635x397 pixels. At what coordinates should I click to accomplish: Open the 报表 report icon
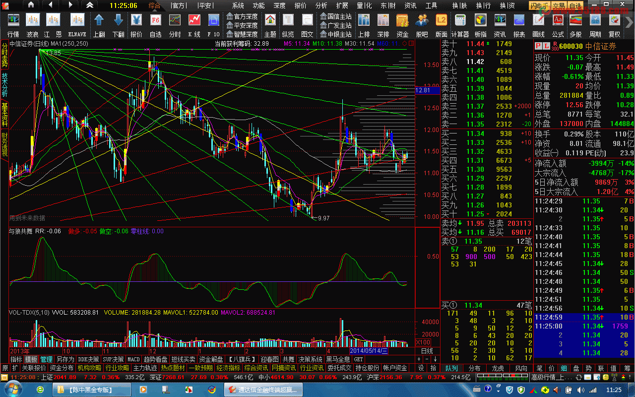(x=519, y=20)
